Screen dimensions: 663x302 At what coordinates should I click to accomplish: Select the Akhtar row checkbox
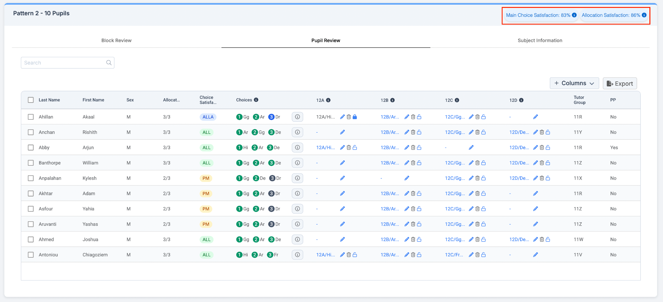coord(31,194)
